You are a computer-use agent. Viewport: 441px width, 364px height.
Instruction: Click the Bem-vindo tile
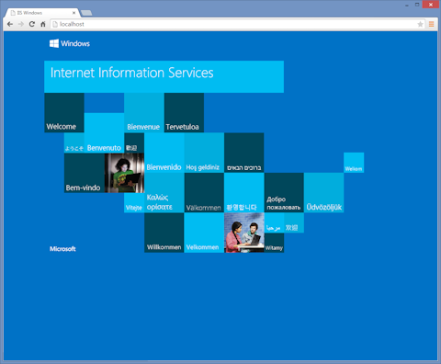(85, 173)
